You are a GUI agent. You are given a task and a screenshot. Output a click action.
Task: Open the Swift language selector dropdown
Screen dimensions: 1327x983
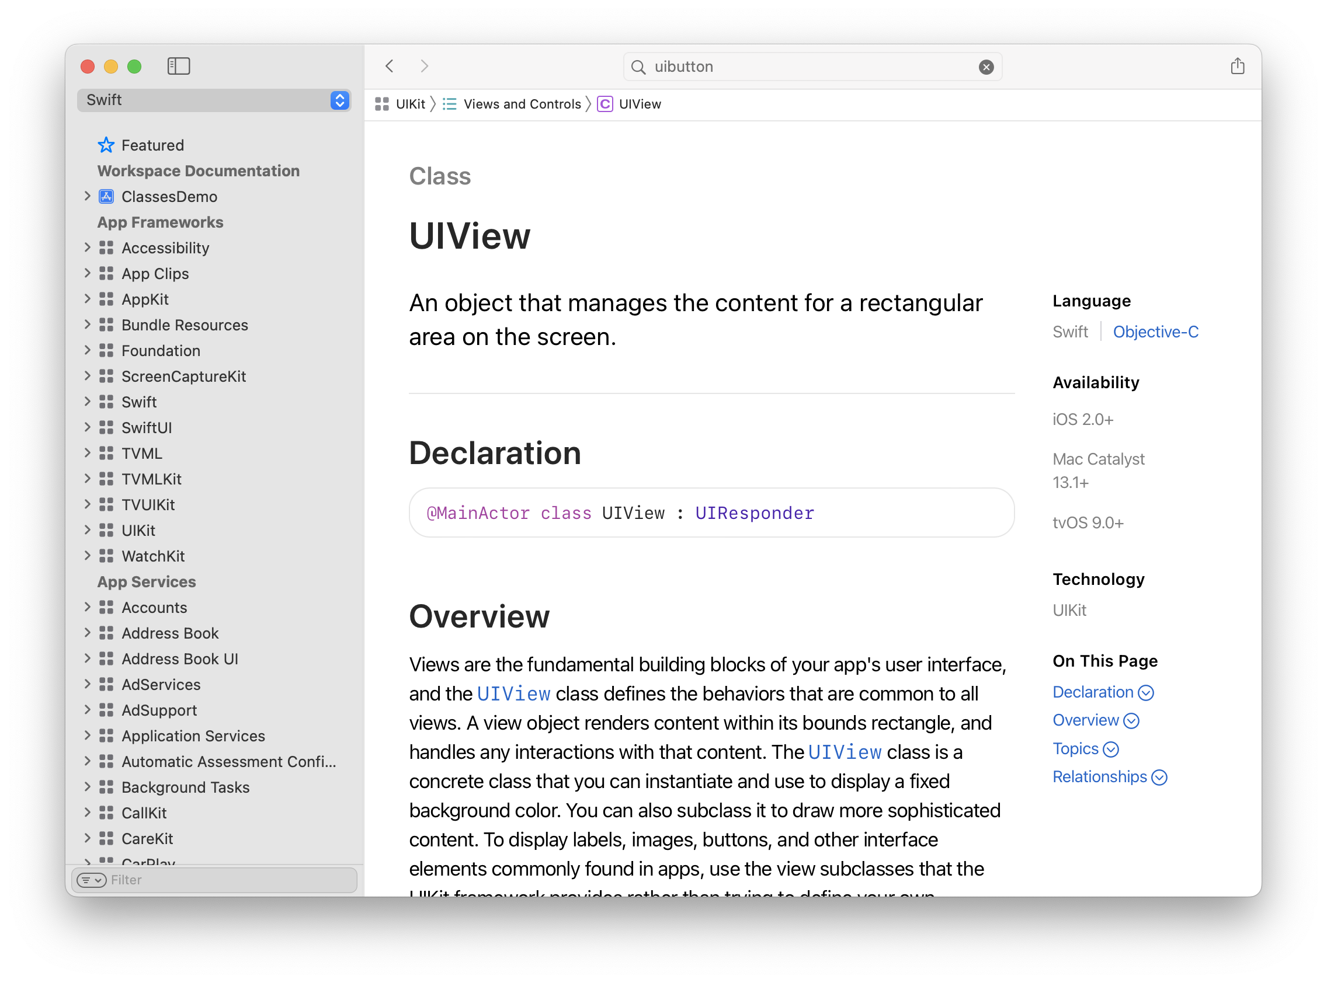tap(339, 100)
